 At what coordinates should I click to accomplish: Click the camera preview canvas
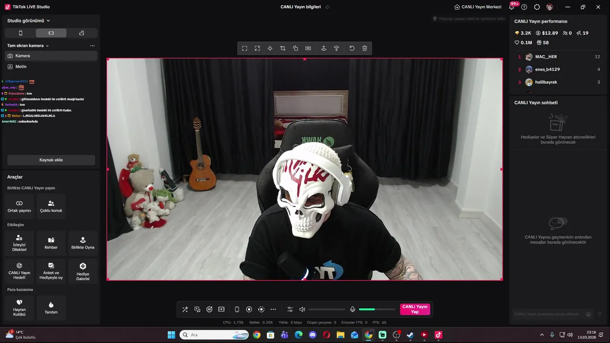305,169
